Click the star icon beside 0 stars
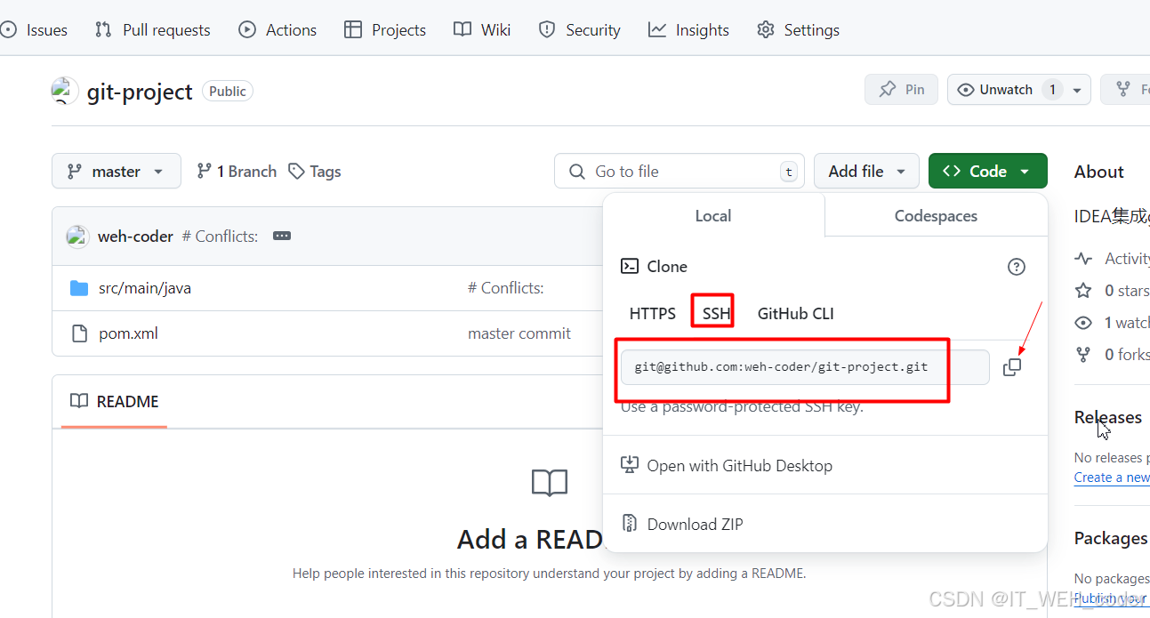The width and height of the screenshot is (1150, 618). coord(1083,291)
